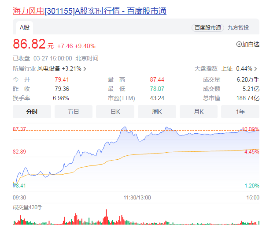This screenshot has width=266, height=229.
Task: Click the volume bars under 成交量
Action: [x=132, y=219]
